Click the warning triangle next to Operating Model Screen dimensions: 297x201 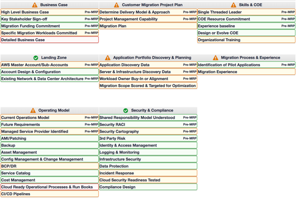(x=33, y=110)
